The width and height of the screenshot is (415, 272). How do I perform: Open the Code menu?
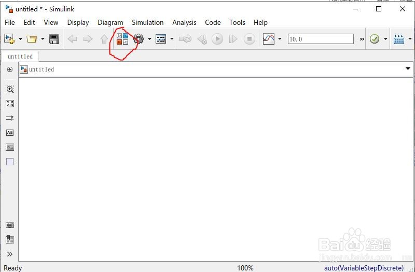click(213, 22)
